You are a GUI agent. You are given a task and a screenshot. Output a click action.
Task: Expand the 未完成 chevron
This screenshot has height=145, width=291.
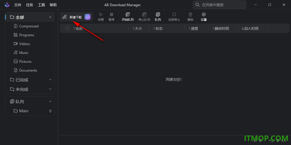(50, 89)
